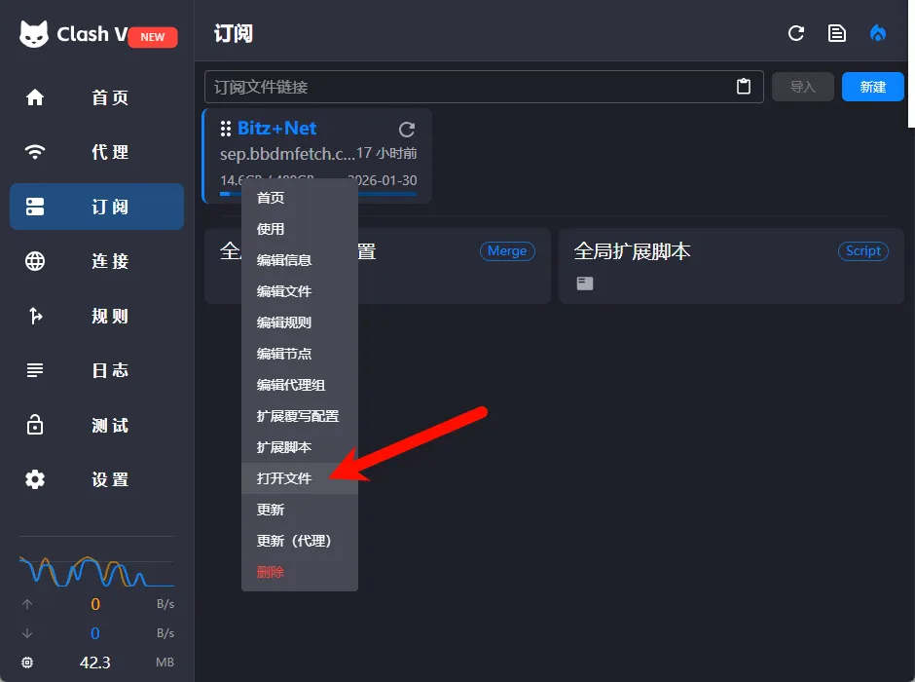Click the Clash Verge cat logo
This screenshot has width=915, height=682.
click(34, 34)
